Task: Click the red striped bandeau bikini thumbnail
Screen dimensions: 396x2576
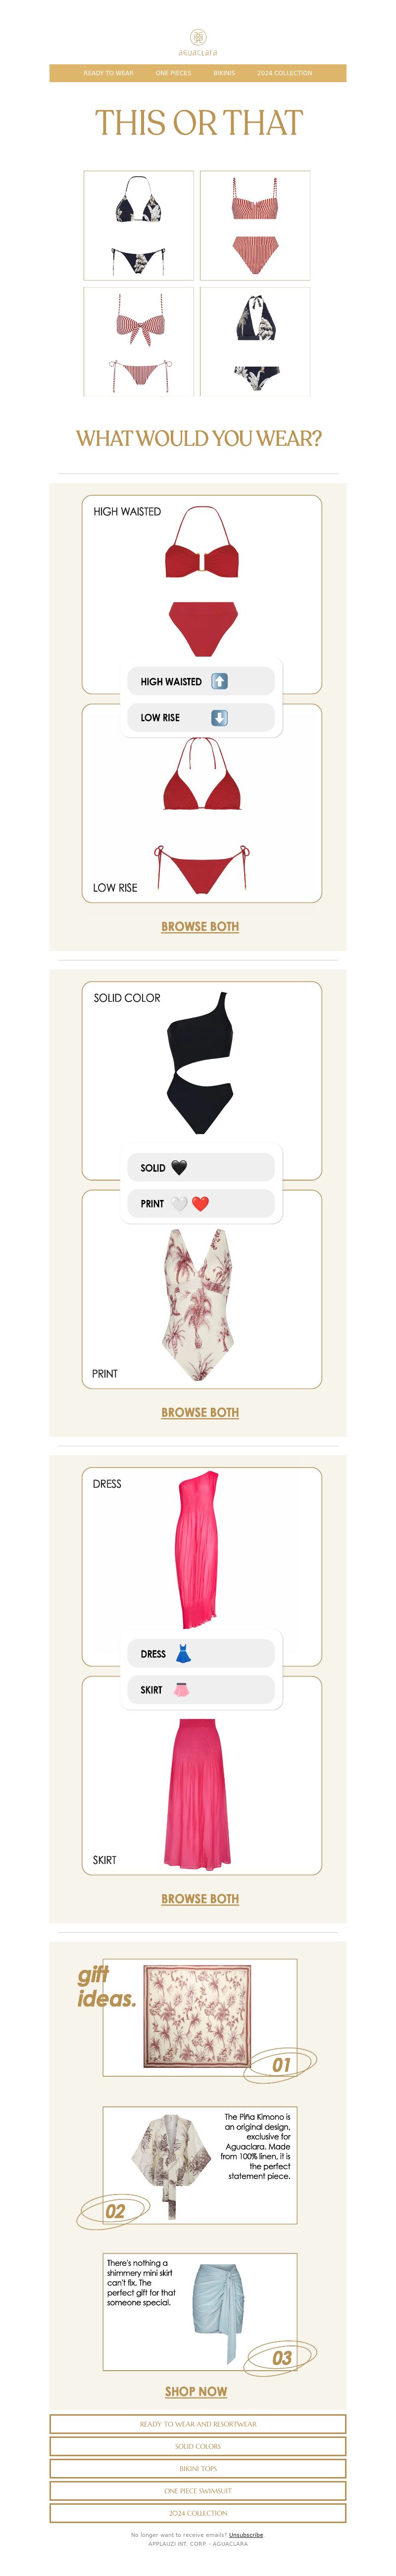Action: (255, 225)
